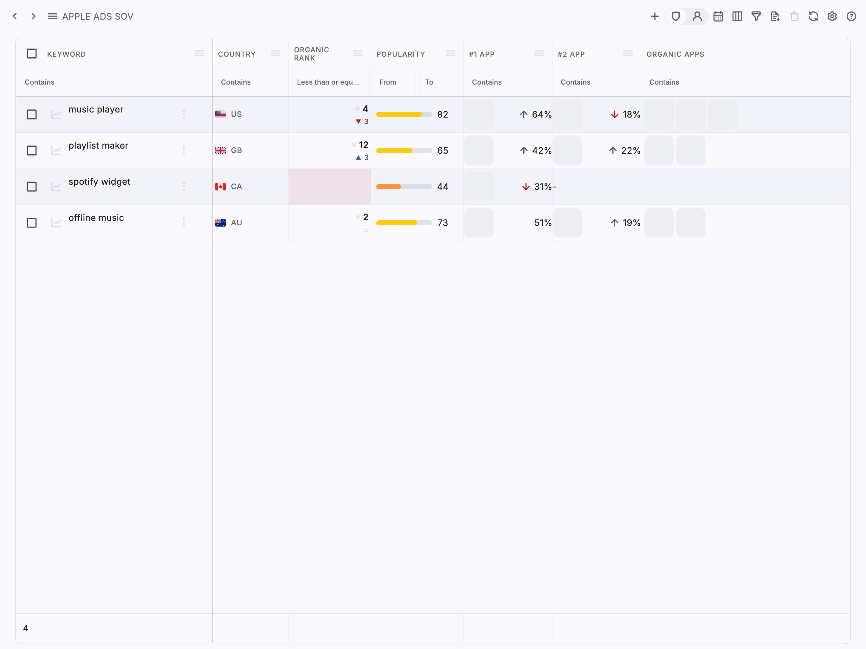Click the 64% share value for music player
Image resolution: width=866 pixels, height=649 pixels.
tap(542, 114)
